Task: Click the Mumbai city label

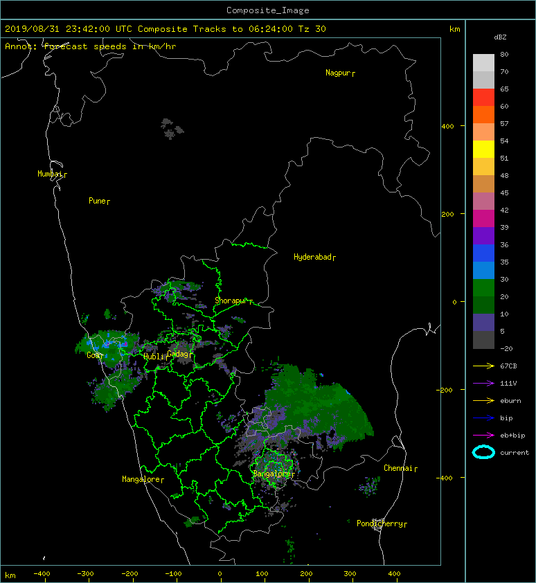Action: tap(52, 174)
